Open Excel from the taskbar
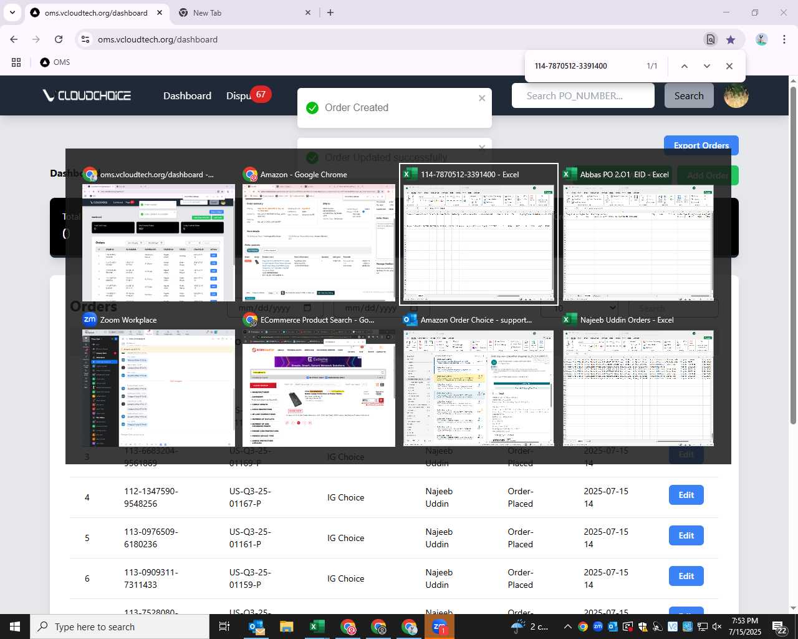 click(x=317, y=627)
